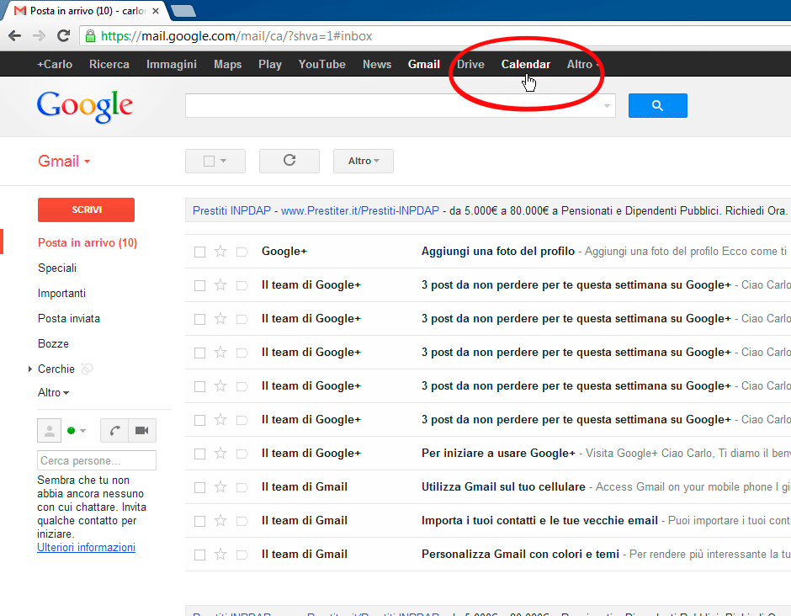Click the profile avatar icon in chat panel

coord(50,430)
